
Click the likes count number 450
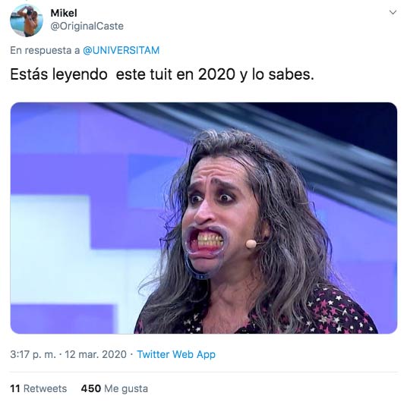[x=91, y=388]
